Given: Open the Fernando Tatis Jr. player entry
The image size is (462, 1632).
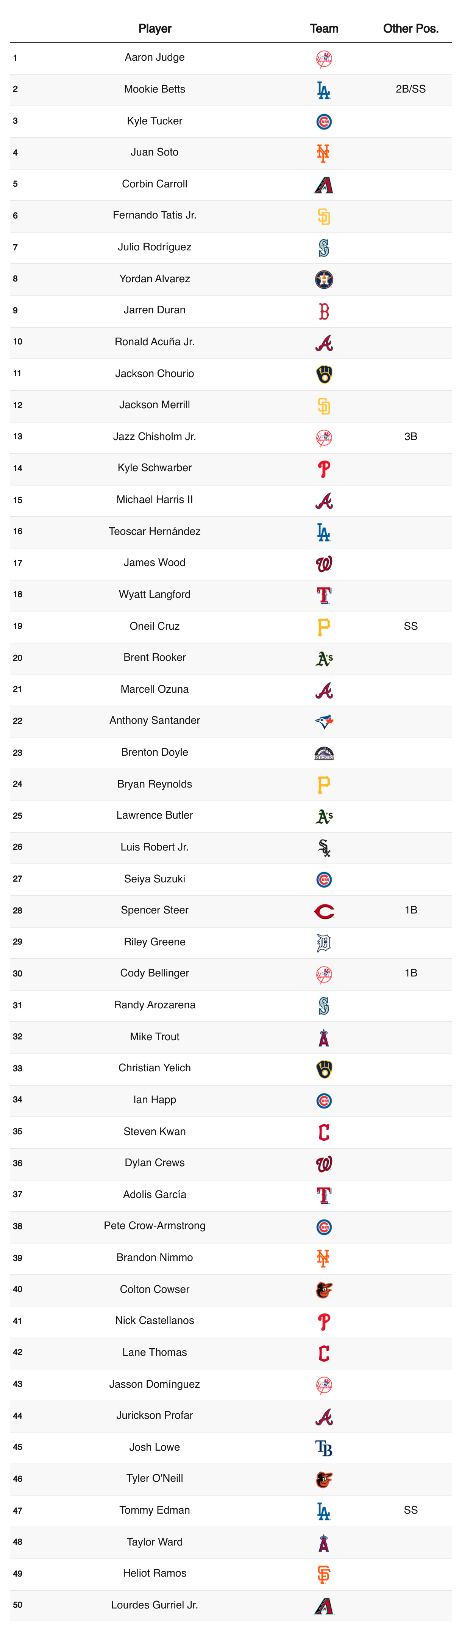Looking at the screenshot, I should coord(155,215).
